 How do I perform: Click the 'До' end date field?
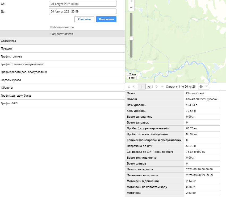(83, 11)
